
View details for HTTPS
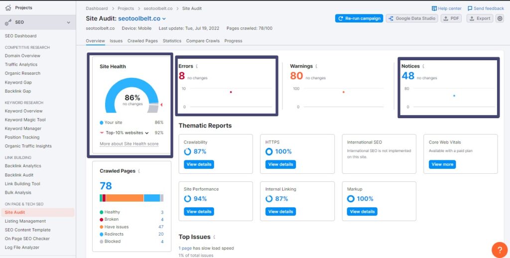coord(280,164)
